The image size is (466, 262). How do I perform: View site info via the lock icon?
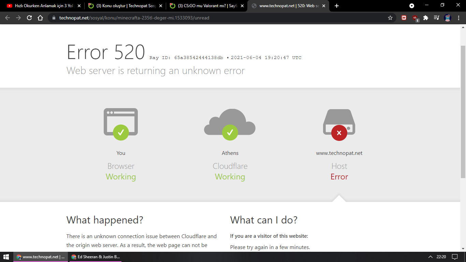pyautogui.click(x=54, y=18)
